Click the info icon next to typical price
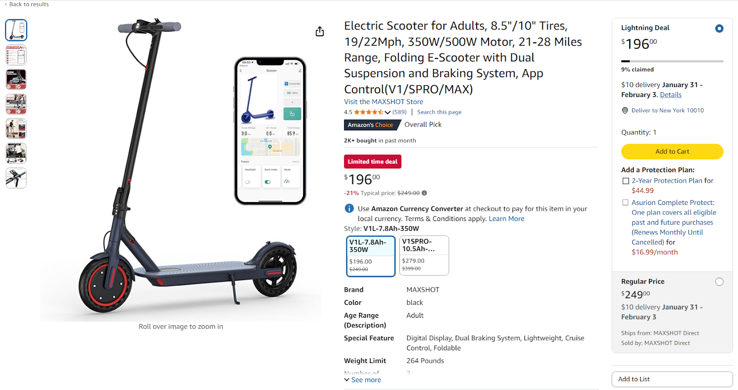 (x=424, y=193)
